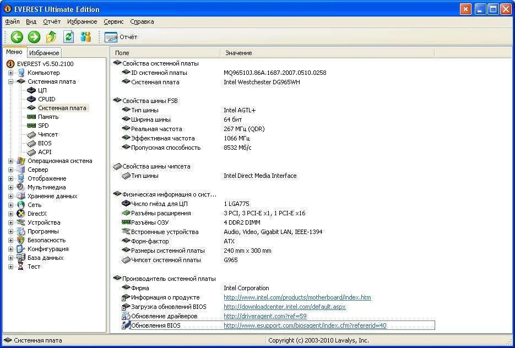Click the DirectX icon in the tree
The width and height of the screenshot is (515, 348).
pos(21,214)
